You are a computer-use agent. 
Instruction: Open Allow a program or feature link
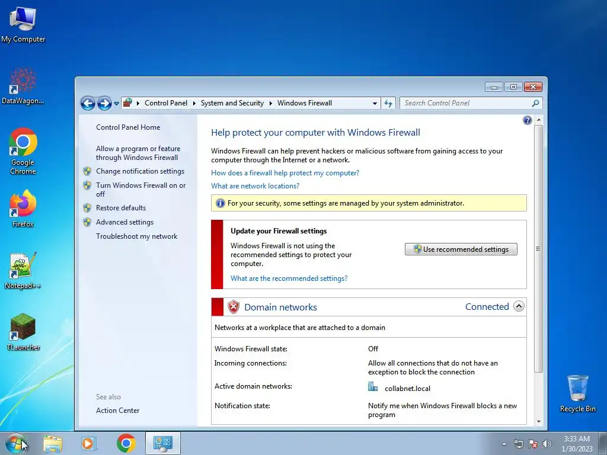coord(138,153)
